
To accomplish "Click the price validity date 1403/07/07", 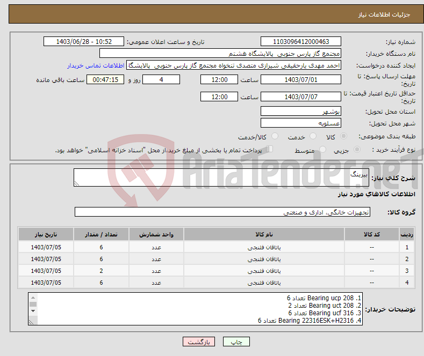I will coord(301,97).
